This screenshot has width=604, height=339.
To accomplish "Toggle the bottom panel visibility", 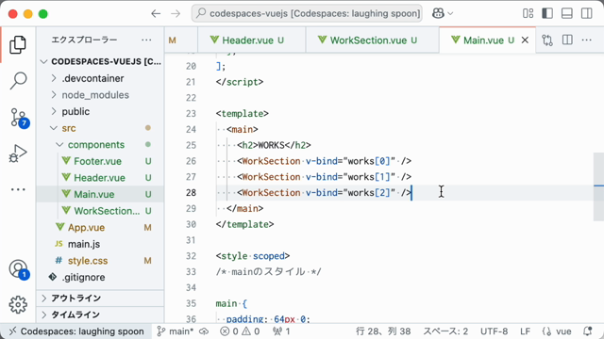I will pos(567,13).
